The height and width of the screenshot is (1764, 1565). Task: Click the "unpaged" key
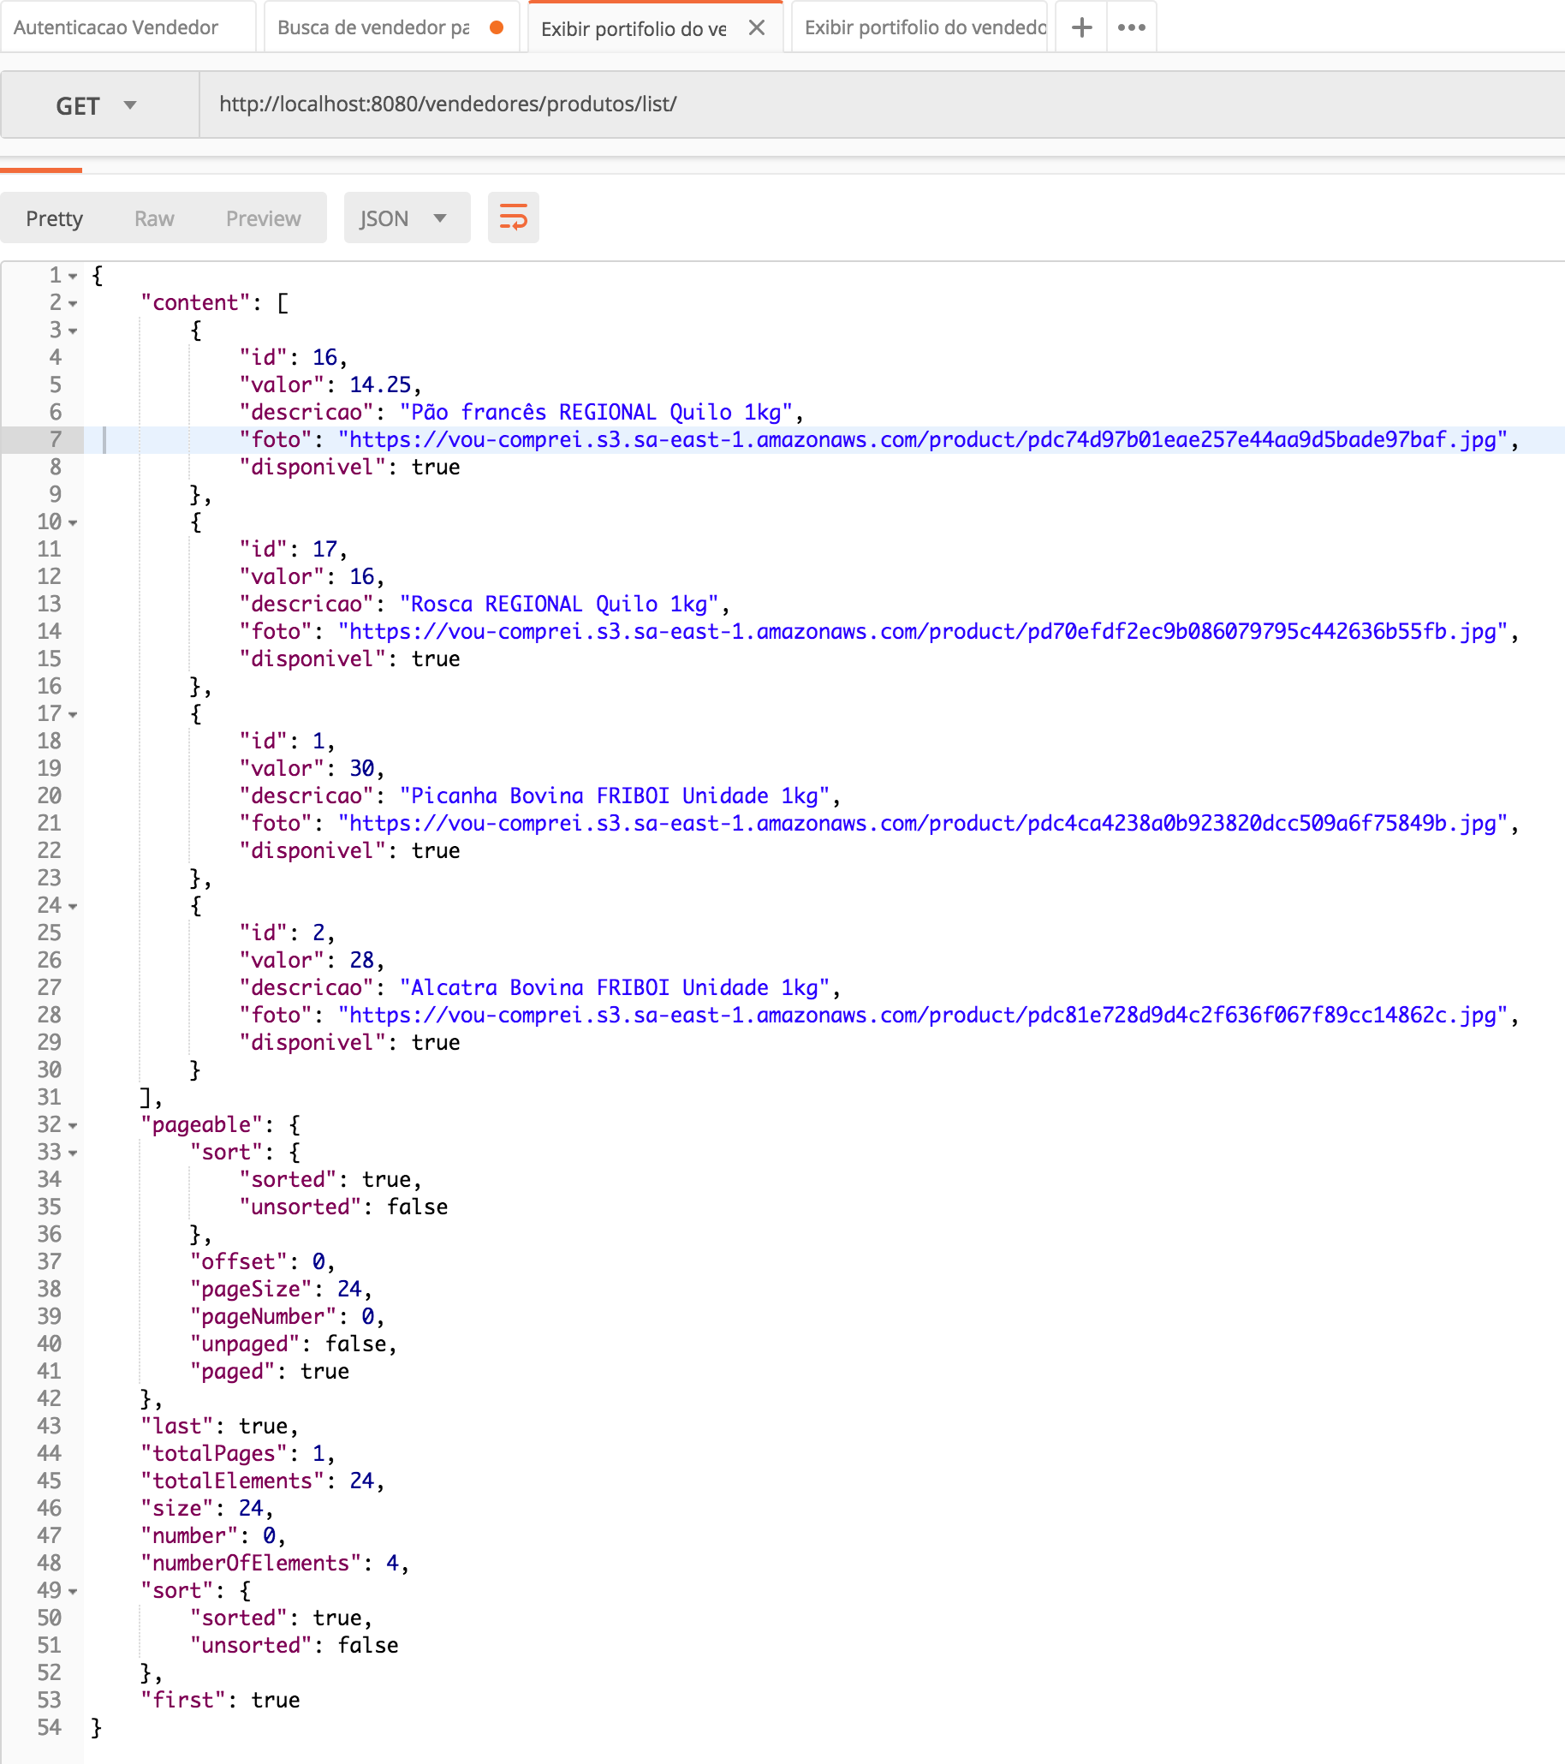(245, 1344)
